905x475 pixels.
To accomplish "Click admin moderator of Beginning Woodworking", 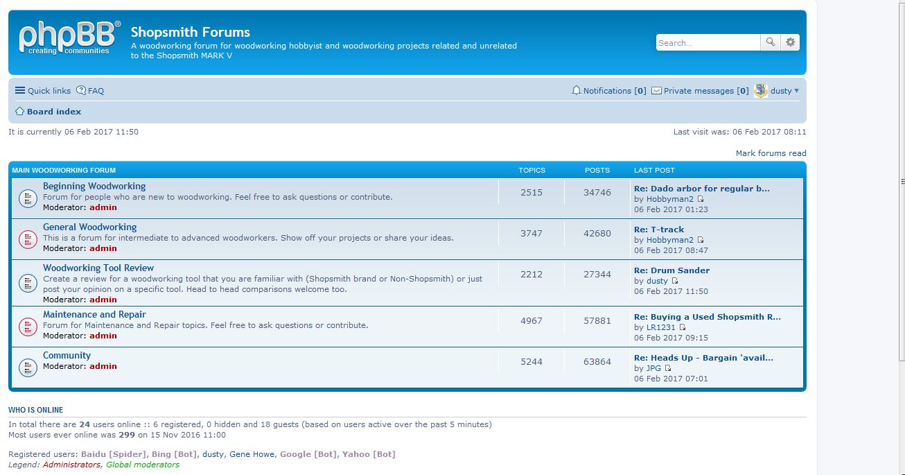I will pos(103,207).
